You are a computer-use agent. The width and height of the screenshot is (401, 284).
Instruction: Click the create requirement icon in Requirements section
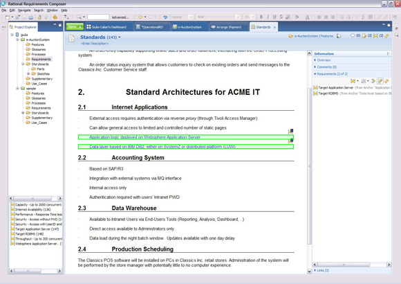point(353,81)
